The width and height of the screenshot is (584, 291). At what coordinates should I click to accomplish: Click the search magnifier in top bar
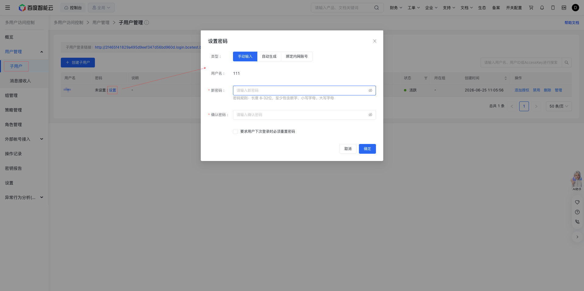click(x=377, y=8)
